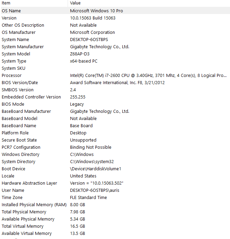
Task: Click the 7.98 GB value
Action: click(78, 212)
